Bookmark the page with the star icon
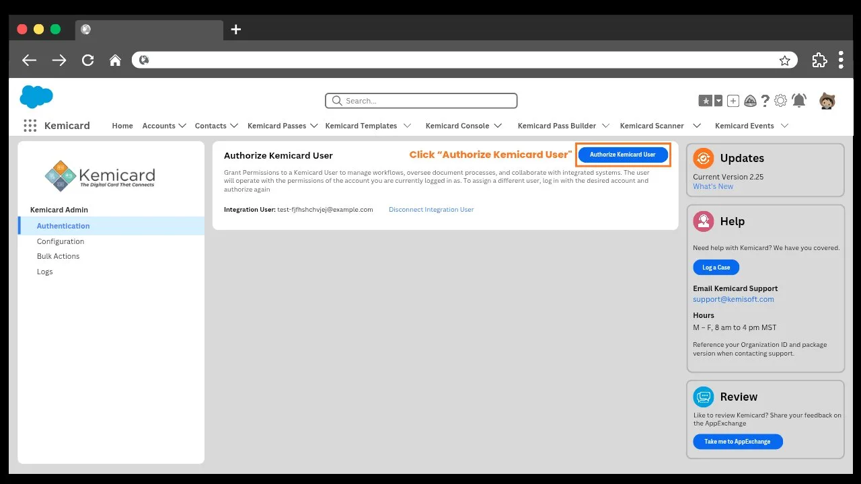 coord(784,61)
